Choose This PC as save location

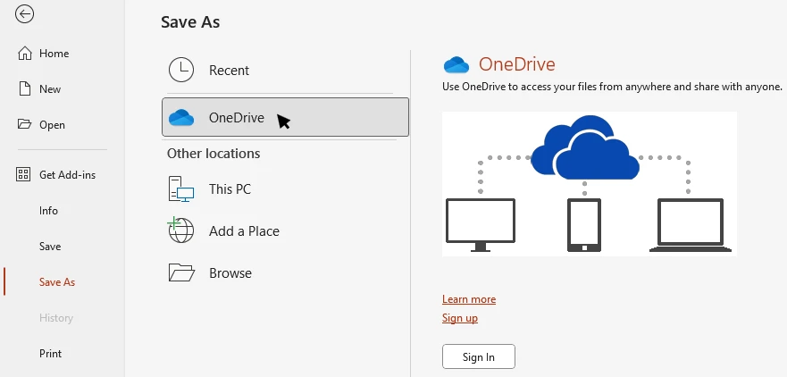tap(285, 189)
